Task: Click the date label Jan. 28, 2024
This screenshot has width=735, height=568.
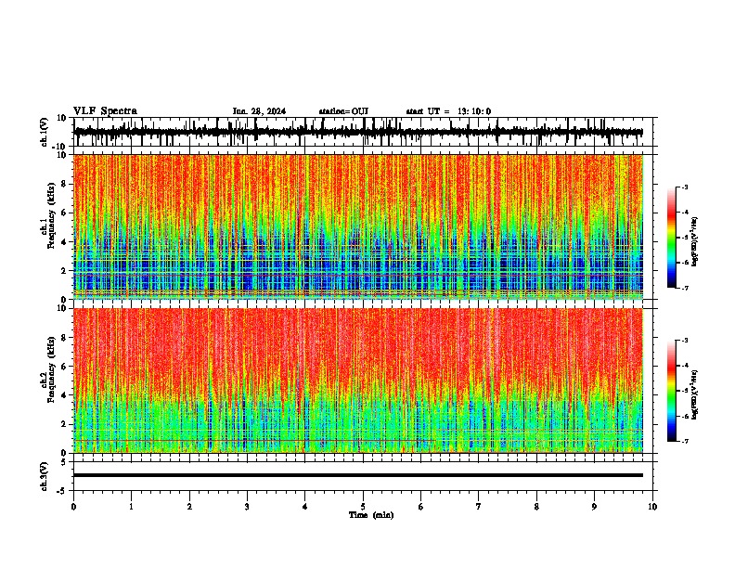Action: pyautogui.click(x=259, y=111)
